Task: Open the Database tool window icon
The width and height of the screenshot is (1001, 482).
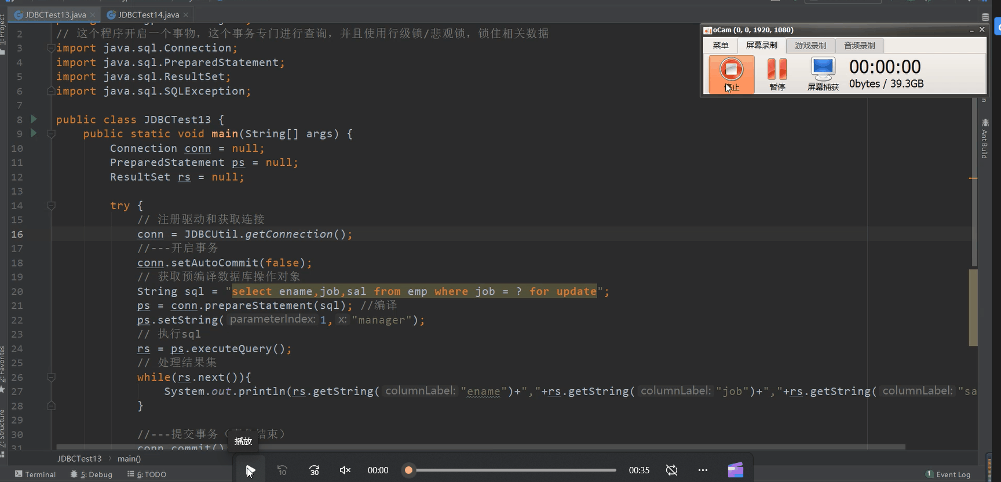Action: click(985, 17)
